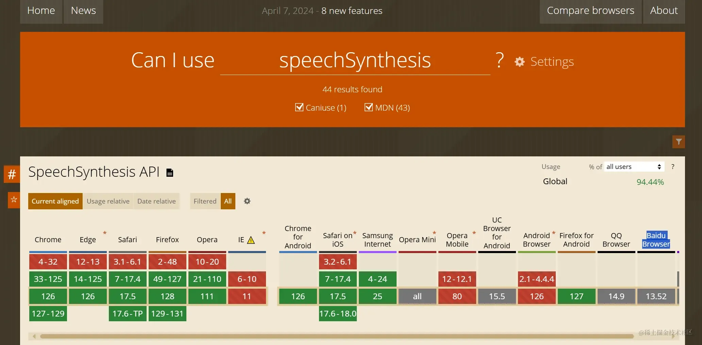Screen dimensions: 702x345
Task: Select Firefox version cell 2-48
Action: (x=167, y=262)
